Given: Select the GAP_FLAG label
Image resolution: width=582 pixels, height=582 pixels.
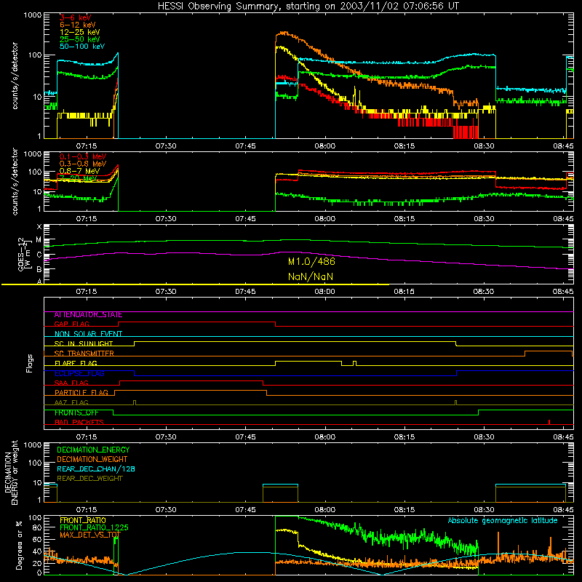Looking at the screenshot, I should coord(71,324).
